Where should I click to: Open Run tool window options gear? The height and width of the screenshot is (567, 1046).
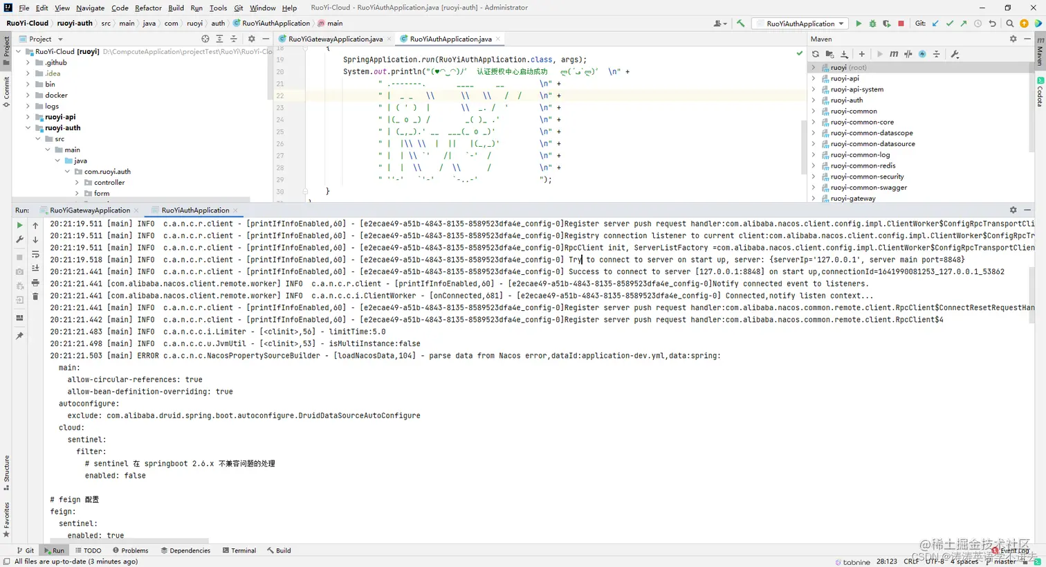[x=1013, y=210]
